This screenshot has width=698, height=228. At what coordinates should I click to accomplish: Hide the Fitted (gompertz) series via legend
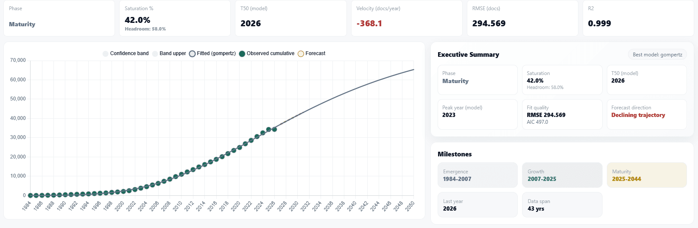click(212, 53)
